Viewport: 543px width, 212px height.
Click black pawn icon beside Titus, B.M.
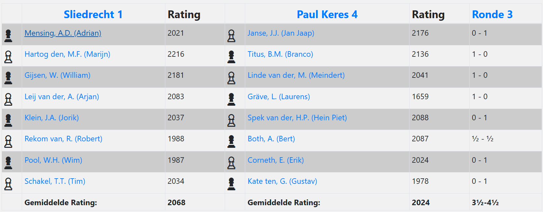[x=231, y=57]
